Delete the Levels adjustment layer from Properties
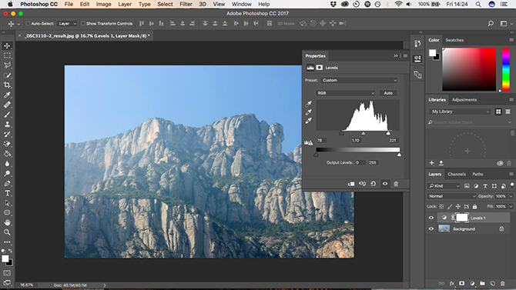 coord(396,184)
